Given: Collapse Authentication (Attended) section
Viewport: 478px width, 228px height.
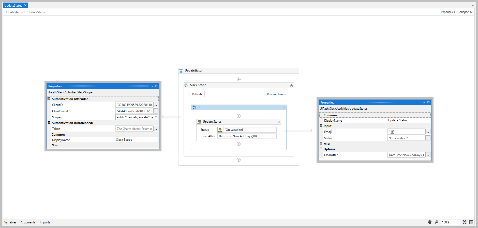Looking at the screenshot, I should pyautogui.click(x=49, y=99).
